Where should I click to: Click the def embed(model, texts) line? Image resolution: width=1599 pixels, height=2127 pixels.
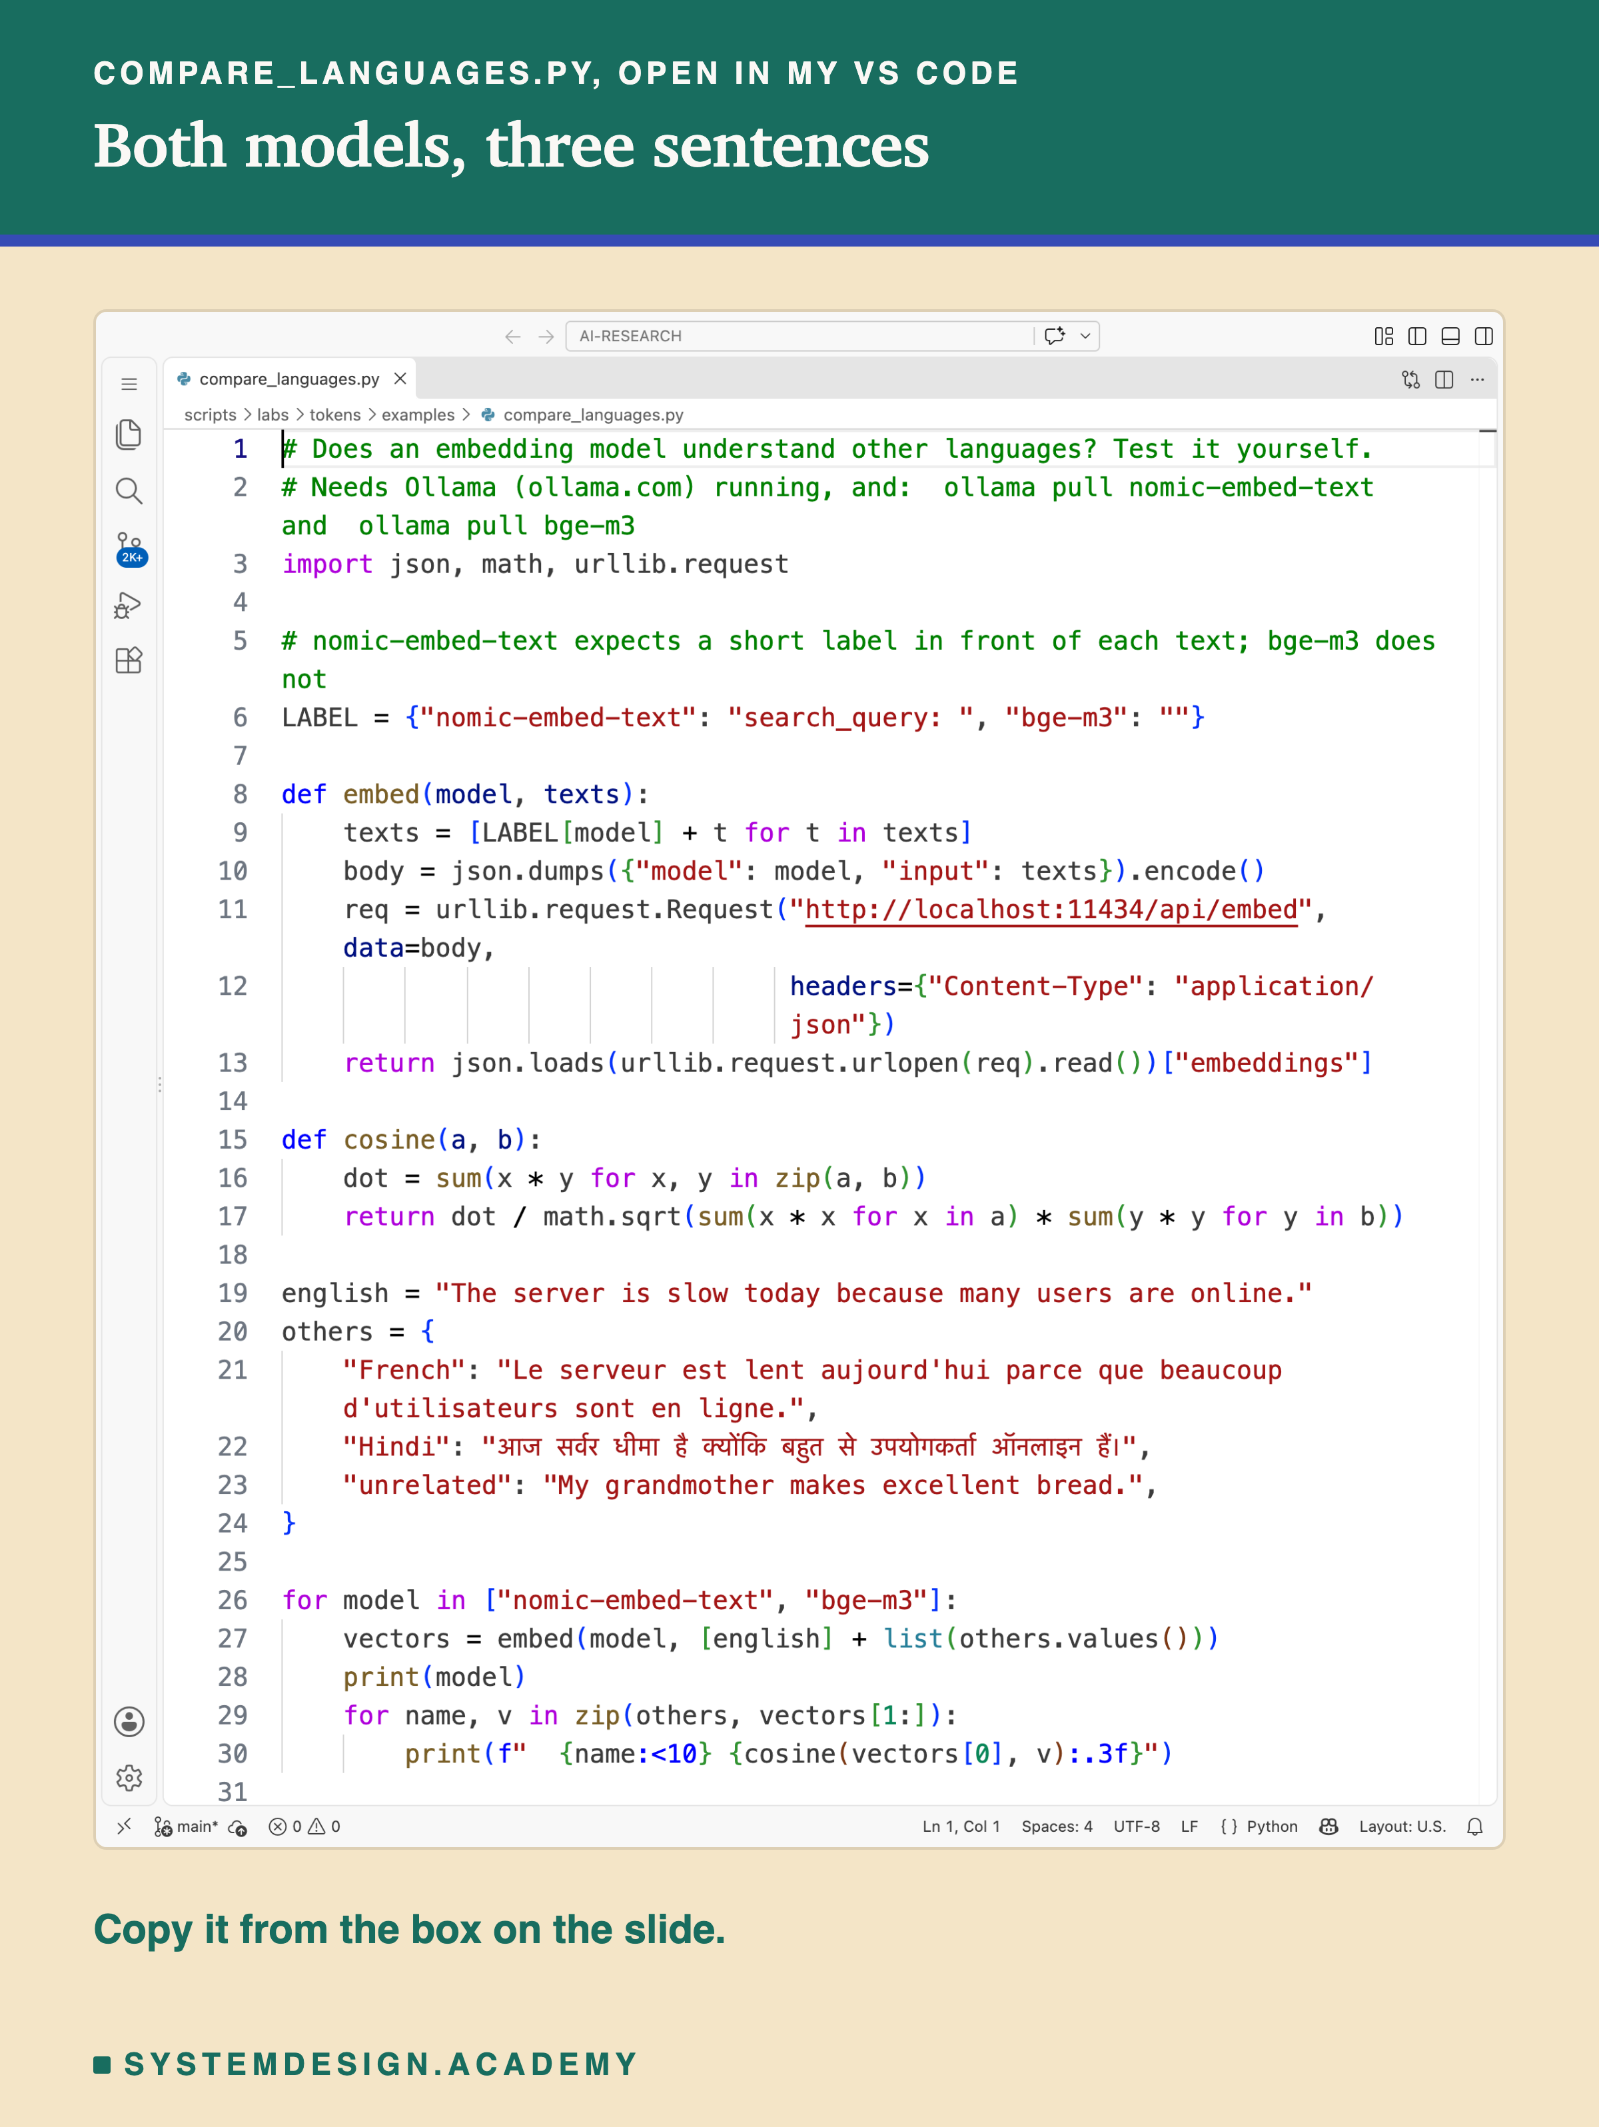click(465, 794)
